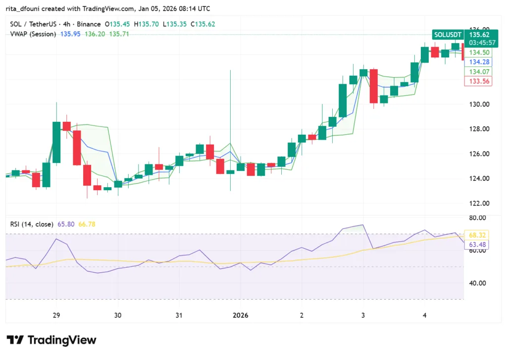
Task: Toggle the RSI (14, close) indicator off
Action: [33, 224]
